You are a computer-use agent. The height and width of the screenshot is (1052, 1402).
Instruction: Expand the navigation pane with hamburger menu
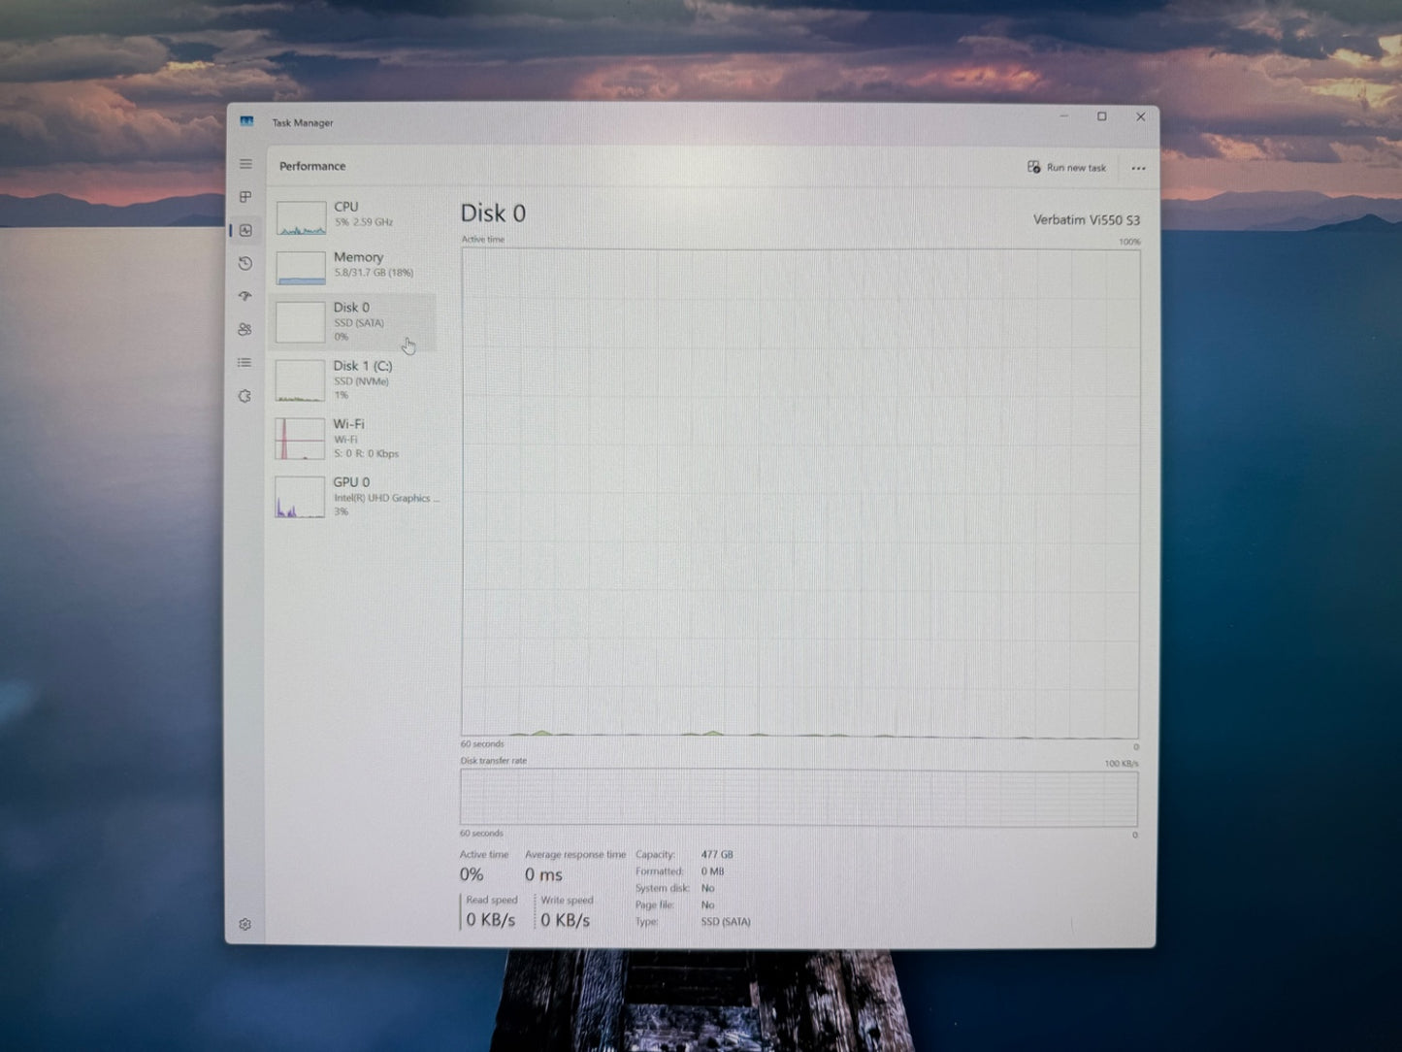click(x=245, y=164)
